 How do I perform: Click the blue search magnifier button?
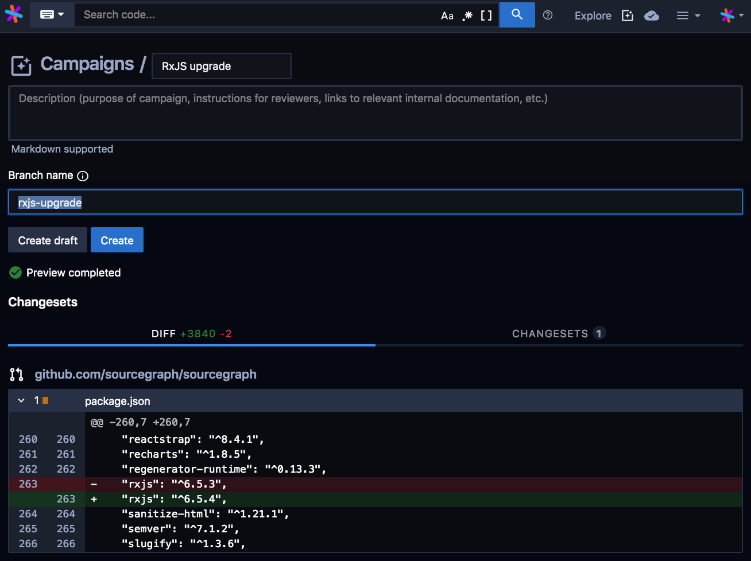pyautogui.click(x=517, y=15)
